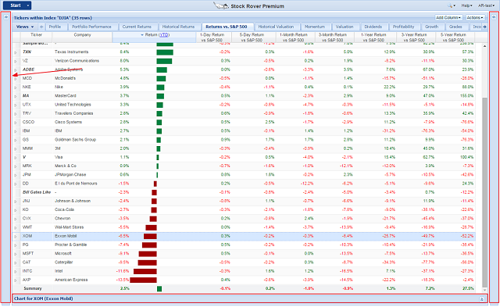Screen dimensions: 500x307
Task: Expand the XOM row details
Action: pos(16,237)
